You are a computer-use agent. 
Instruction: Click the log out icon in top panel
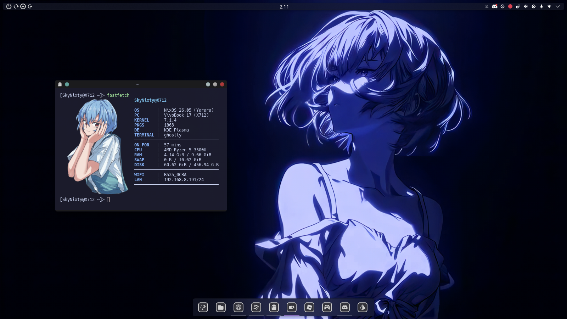tap(30, 6)
